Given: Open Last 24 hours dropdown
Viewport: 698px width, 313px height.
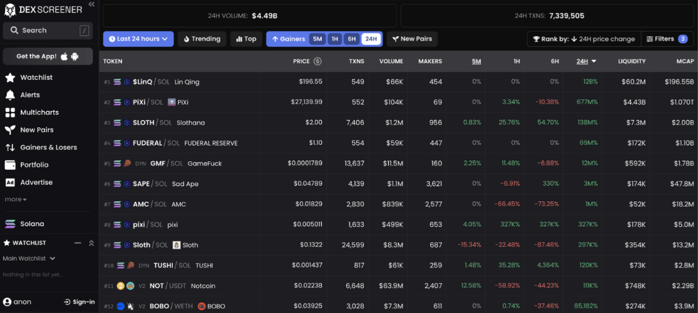Looking at the screenshot, I should tap(138, 39).
